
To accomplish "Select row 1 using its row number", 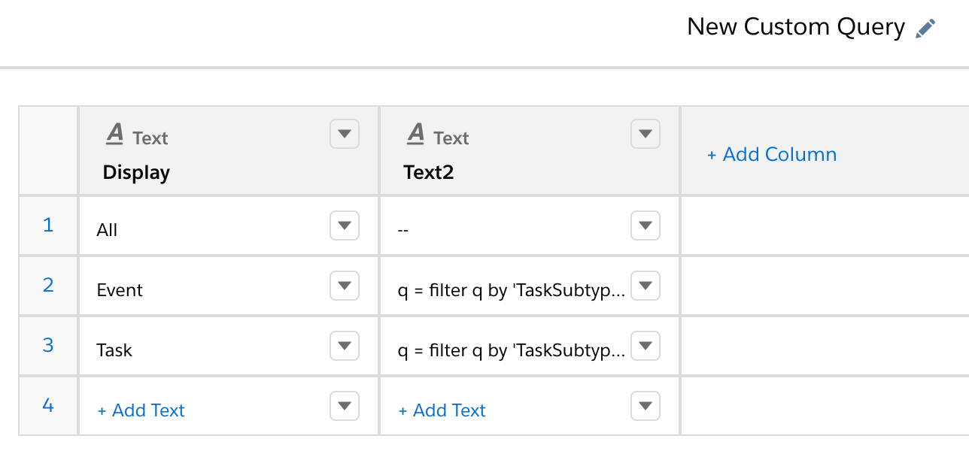I will pos(47,225).
